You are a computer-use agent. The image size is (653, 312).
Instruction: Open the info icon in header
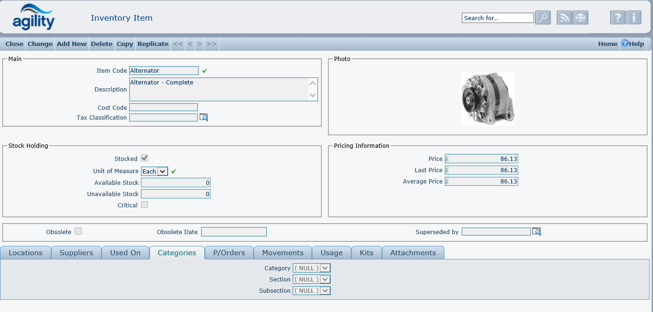pyautogui.click(x=634, y=18)
